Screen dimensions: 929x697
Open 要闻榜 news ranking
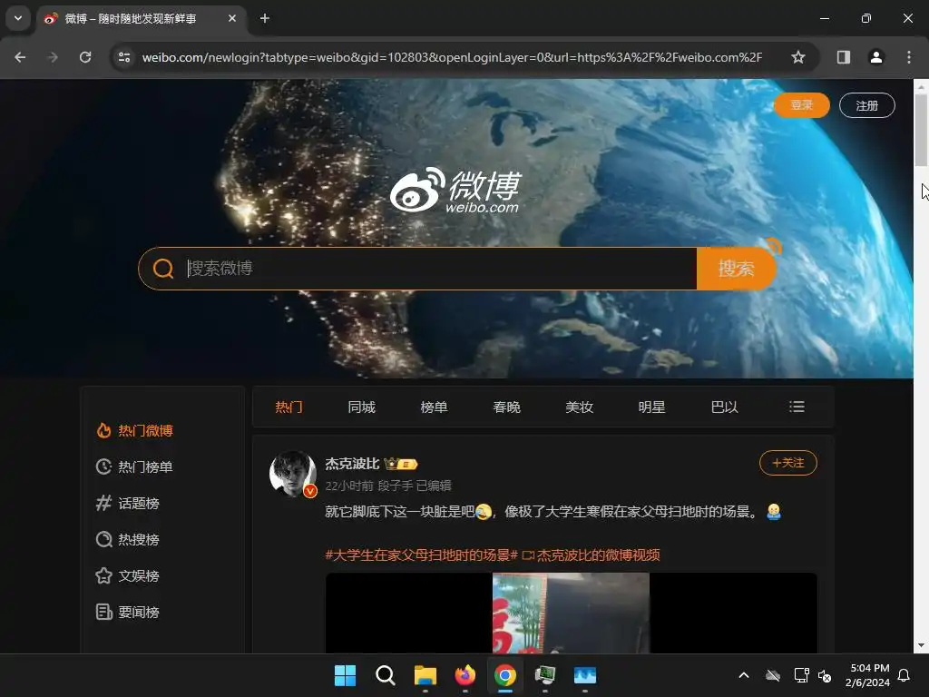point(128,612)
